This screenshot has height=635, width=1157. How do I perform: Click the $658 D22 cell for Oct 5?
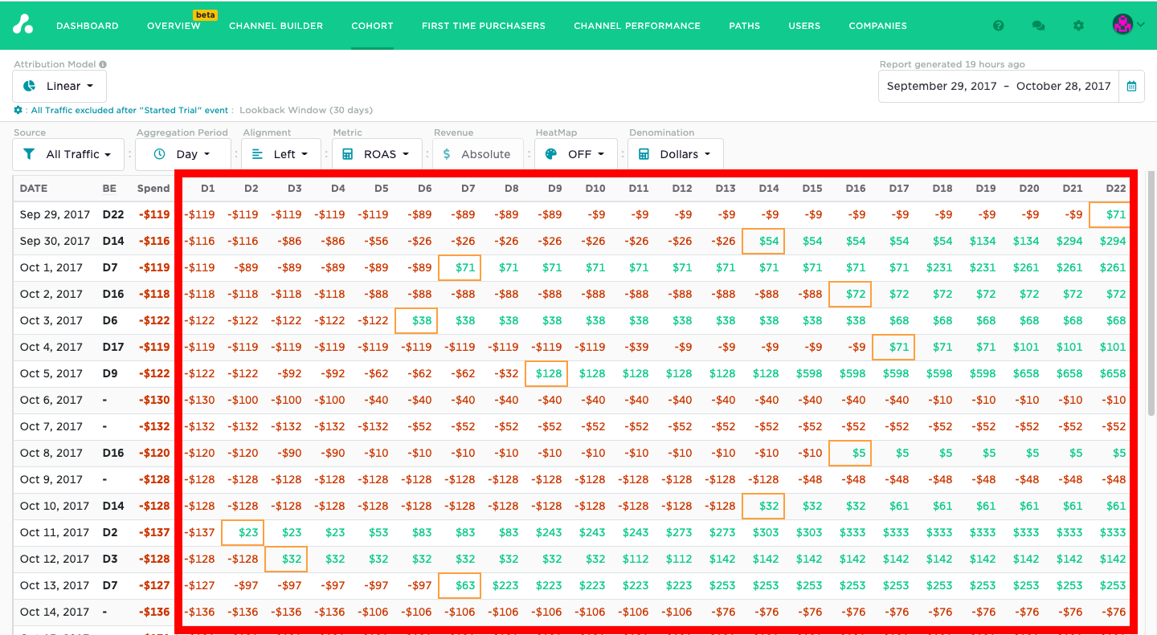coord(1113,373)
